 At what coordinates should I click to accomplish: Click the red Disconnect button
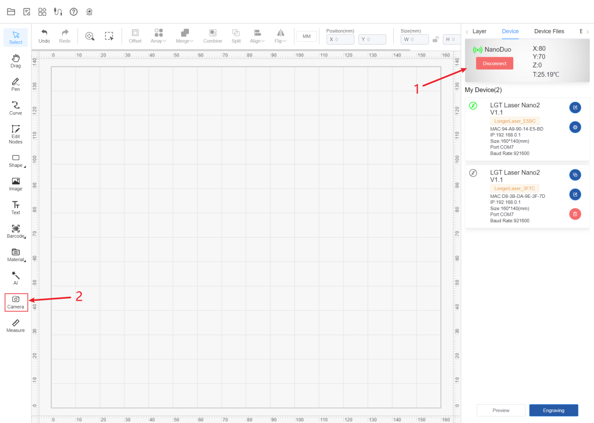(x=495, y=63)
